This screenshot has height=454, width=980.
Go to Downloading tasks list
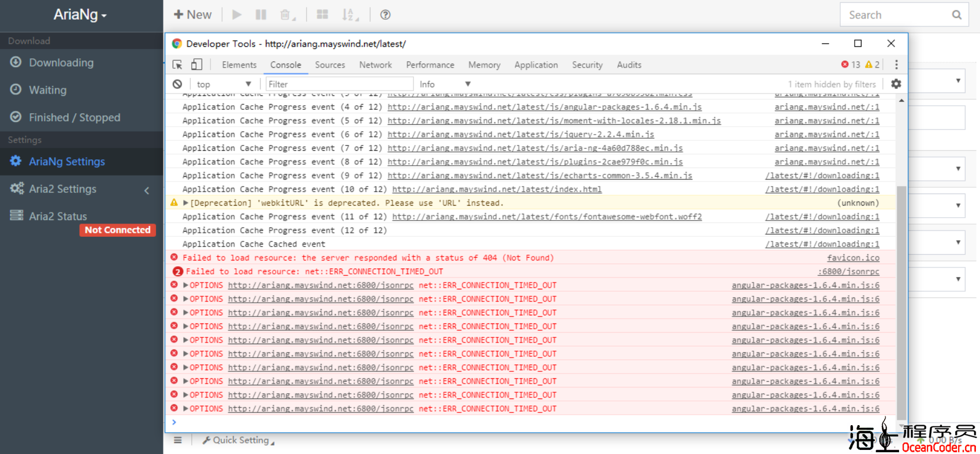81,62
